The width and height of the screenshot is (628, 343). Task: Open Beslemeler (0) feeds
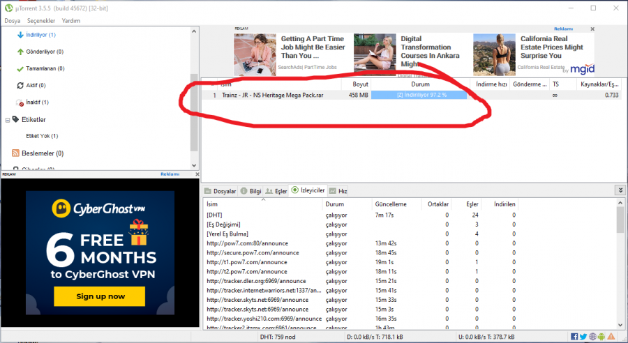click(43, 153)
